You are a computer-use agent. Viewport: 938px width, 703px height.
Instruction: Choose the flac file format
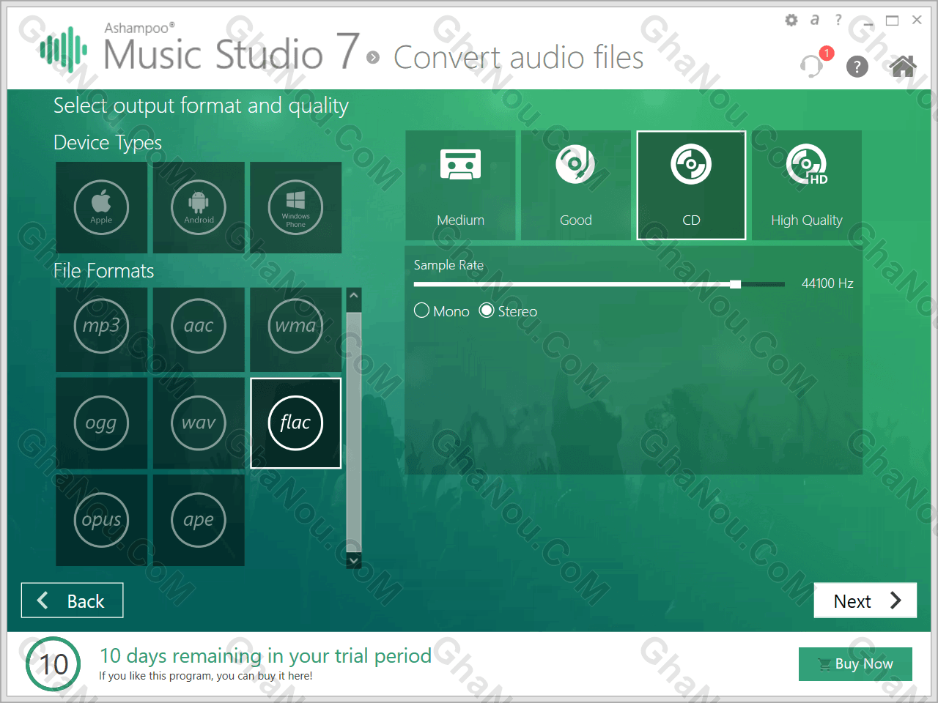(295, 423)
